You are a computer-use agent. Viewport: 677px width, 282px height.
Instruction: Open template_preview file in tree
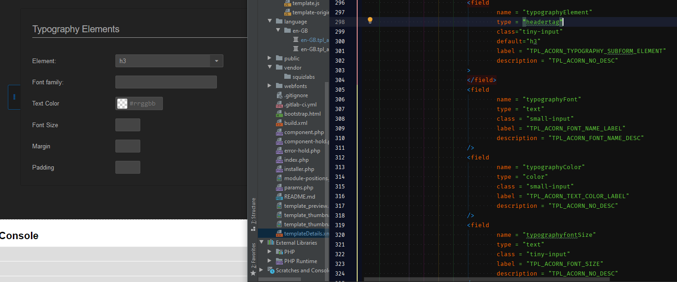306,206
